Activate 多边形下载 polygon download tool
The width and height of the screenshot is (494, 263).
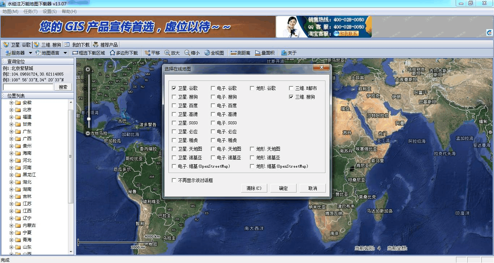point(124,53)
